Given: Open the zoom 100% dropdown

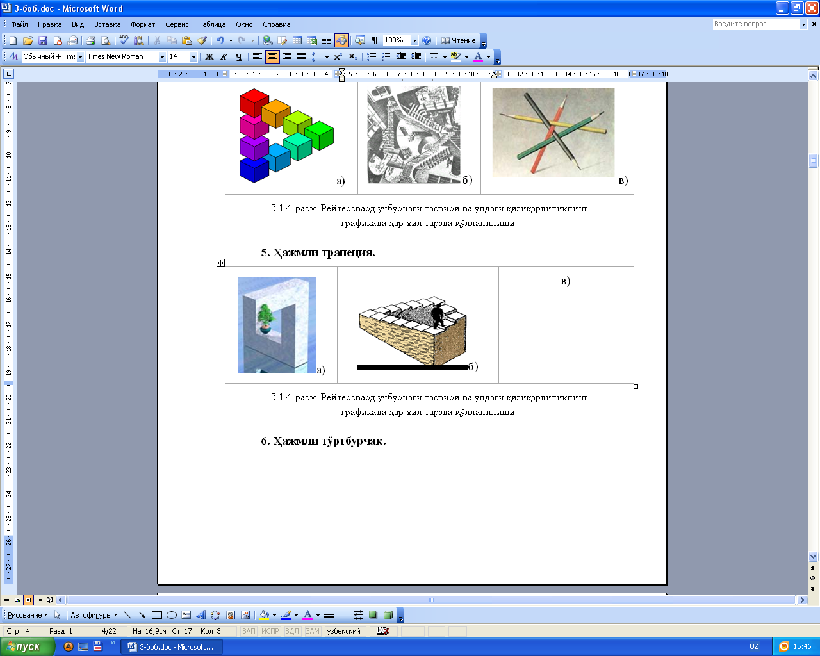Looking at the screenshot, I should click(x=414, y=40).
